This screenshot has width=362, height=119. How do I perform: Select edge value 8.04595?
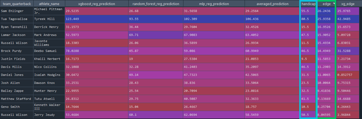[x=326, y=115]
